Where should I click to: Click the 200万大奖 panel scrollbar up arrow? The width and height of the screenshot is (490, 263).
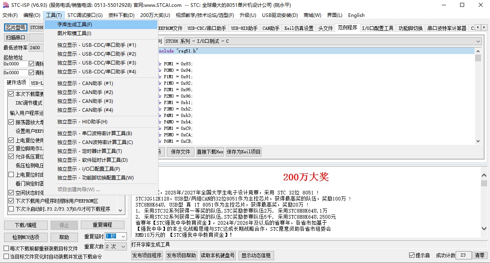coord(484,175)
